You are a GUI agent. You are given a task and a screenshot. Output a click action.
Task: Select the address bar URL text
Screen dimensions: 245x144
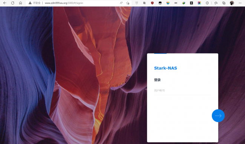(x=64, y=3)
